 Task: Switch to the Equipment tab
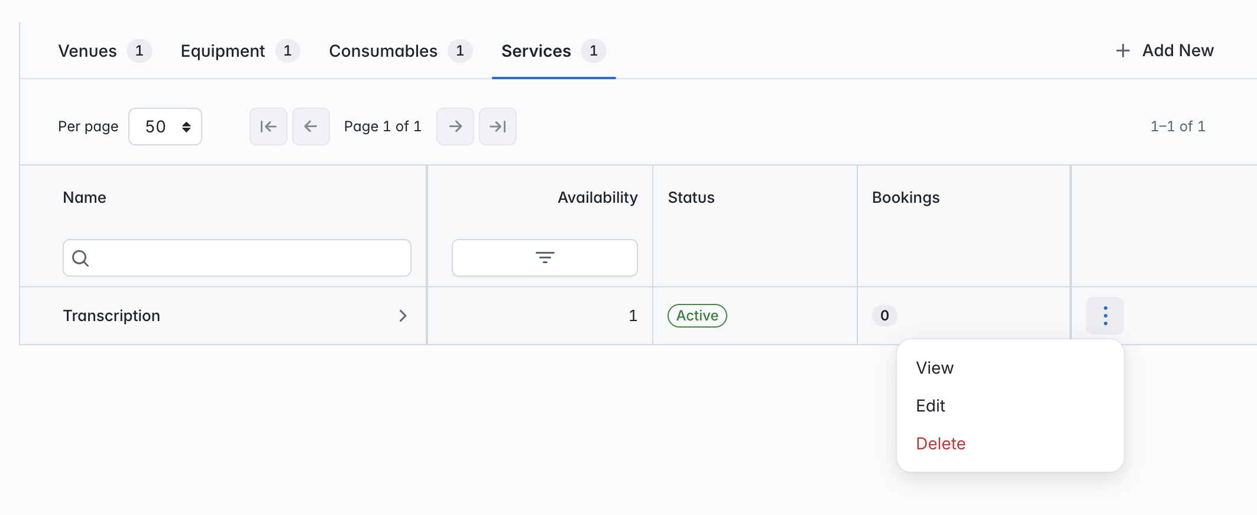click(240, 51)
